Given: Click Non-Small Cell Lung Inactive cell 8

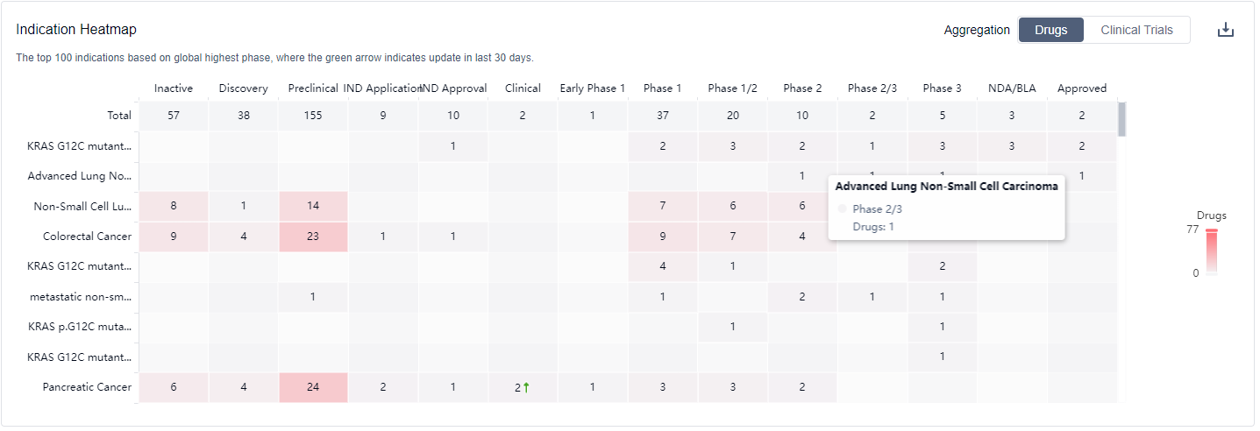Looking at the screenshot, I should (174, 207).
